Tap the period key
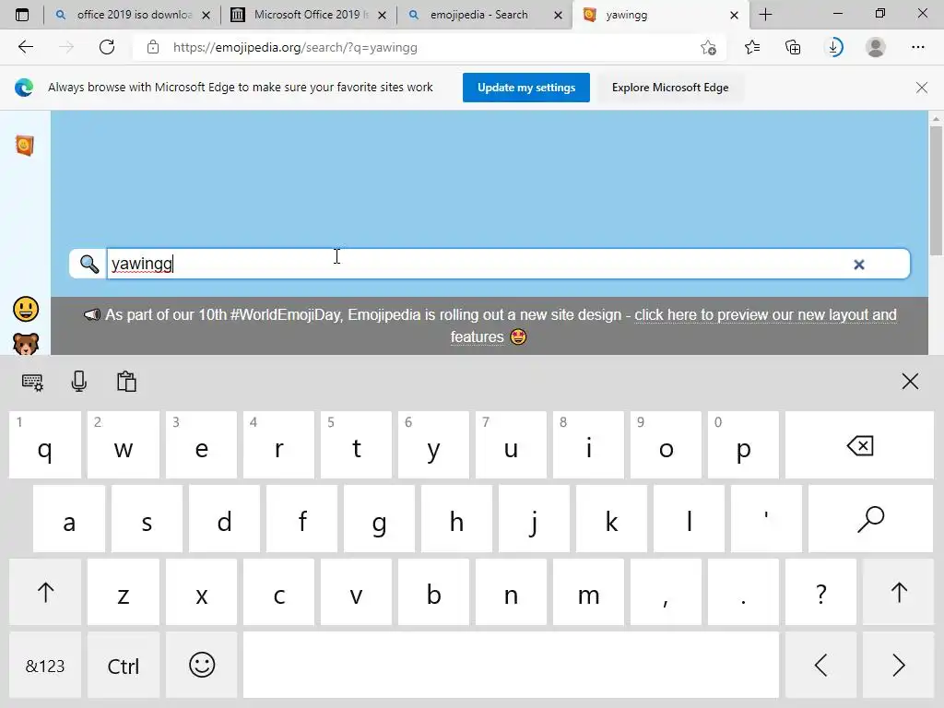The image size is (944, 708). (743, 592)
